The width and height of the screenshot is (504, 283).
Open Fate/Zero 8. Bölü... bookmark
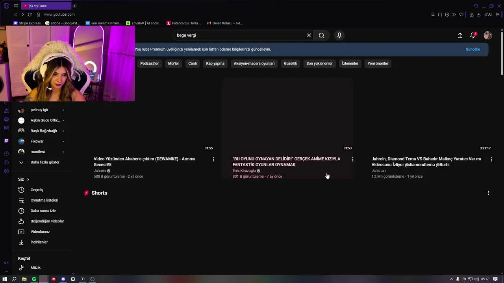(x=183, y=23)
